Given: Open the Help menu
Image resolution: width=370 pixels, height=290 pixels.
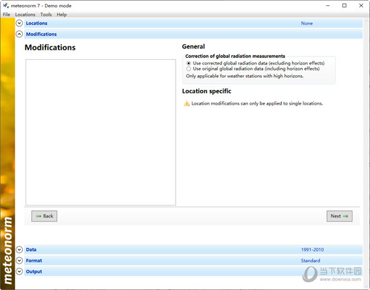Looking at the screenshot, I should pos(62,15).
